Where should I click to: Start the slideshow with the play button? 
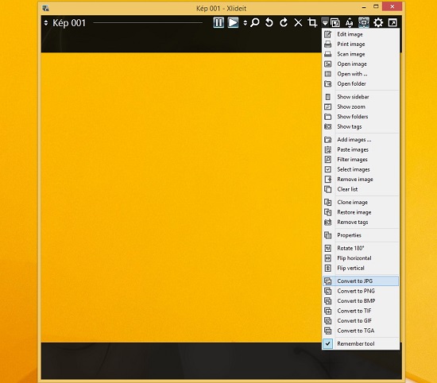(233, 22)
